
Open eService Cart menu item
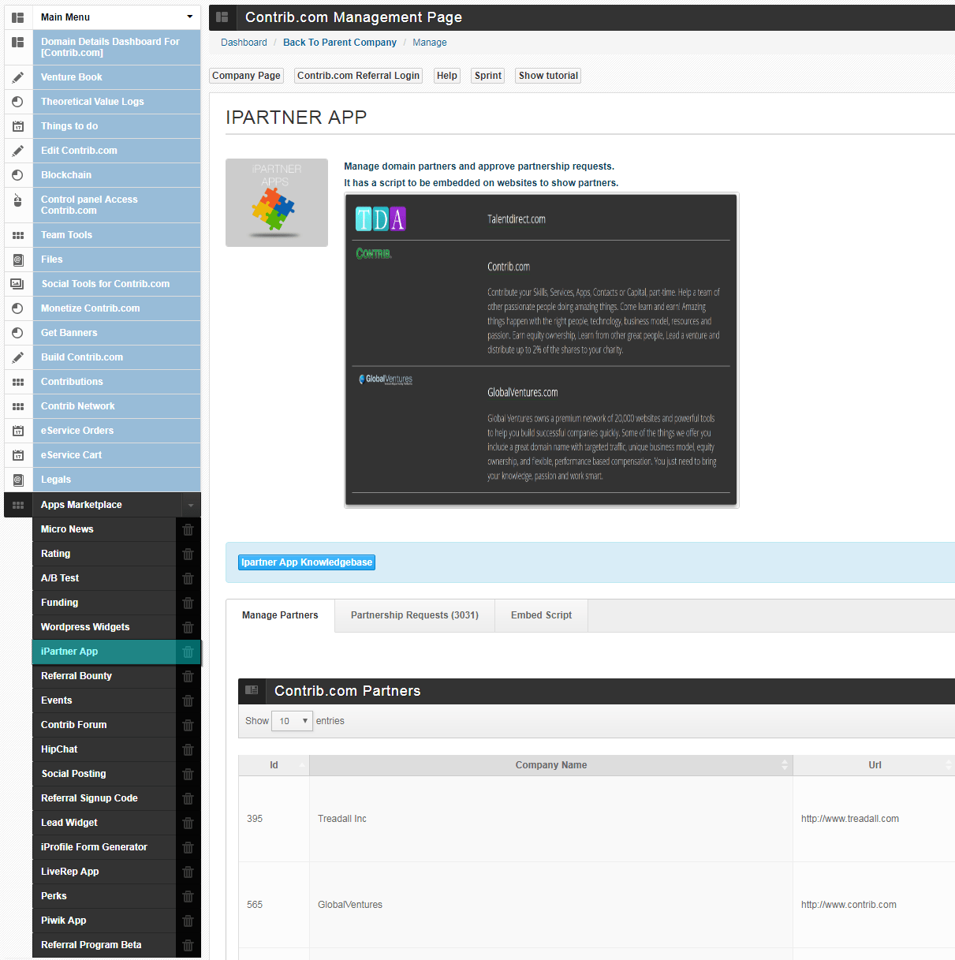tap(117, 455)
